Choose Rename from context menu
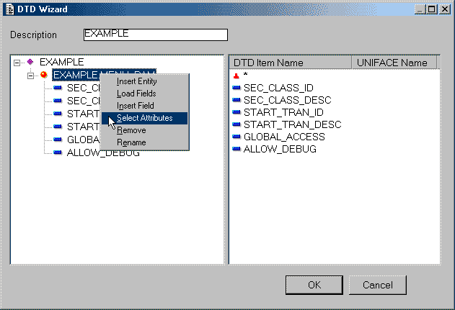Screen dimensions: 455x310 (131, 142)
